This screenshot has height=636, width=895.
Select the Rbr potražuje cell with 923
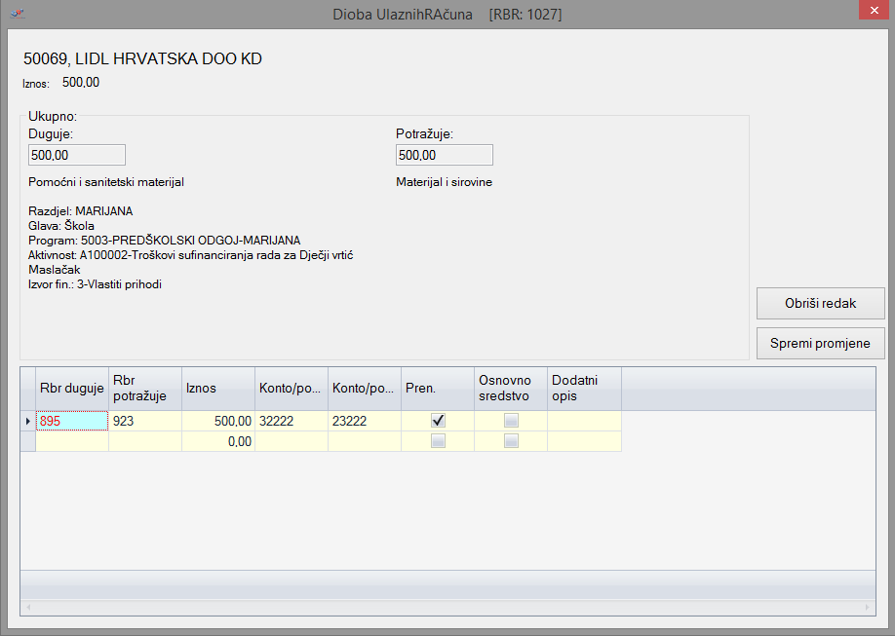144,421
